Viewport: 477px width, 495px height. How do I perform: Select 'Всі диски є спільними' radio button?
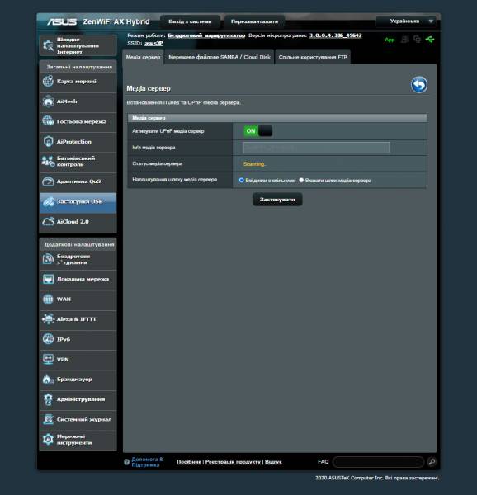(242, 180)
